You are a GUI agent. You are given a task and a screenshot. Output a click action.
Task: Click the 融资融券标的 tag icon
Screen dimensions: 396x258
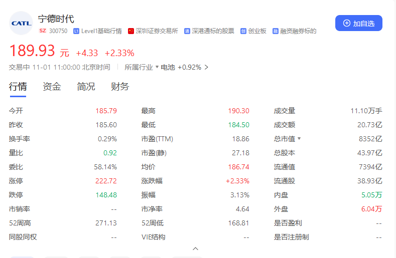point(275,31)
